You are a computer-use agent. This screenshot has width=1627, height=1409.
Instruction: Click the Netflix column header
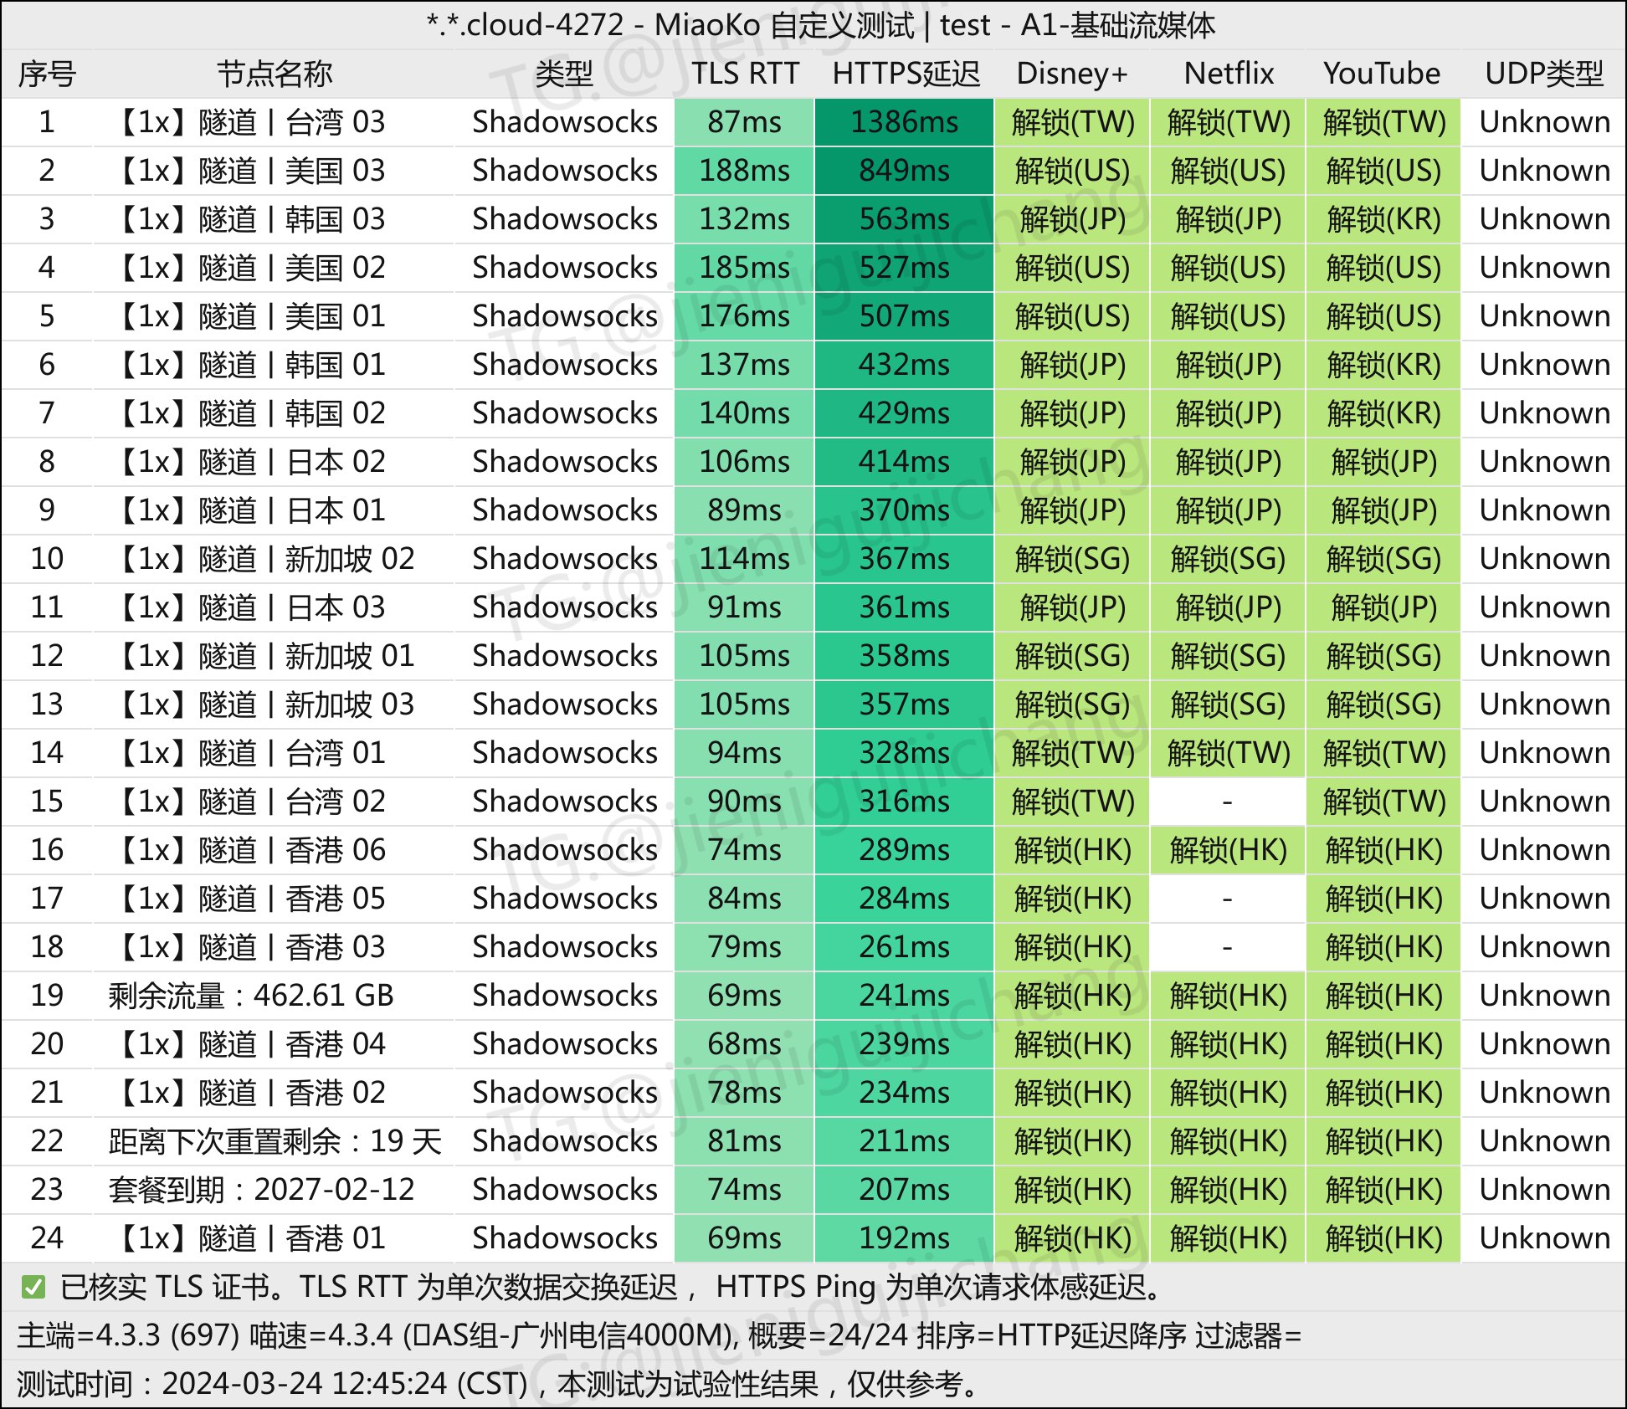click(1228, 74)
